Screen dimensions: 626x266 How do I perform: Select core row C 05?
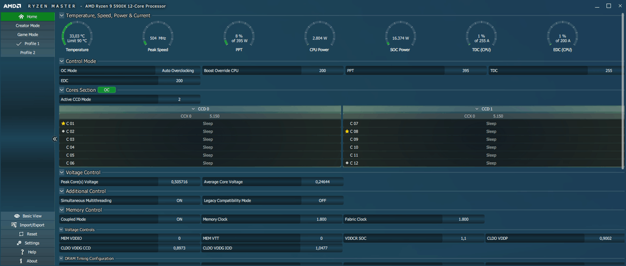click(200, 155)
